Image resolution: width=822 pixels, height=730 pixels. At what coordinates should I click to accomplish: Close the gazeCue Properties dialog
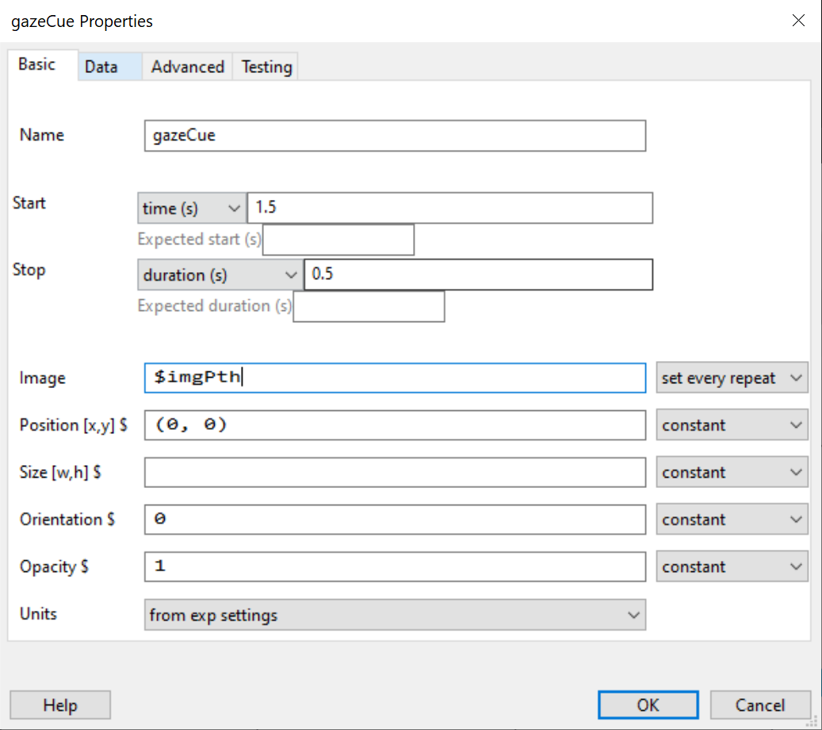(798, 21)
